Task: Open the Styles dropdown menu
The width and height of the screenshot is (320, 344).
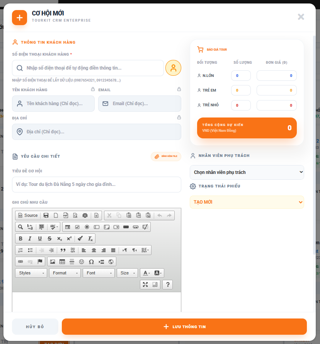Action: coord(31,273)
